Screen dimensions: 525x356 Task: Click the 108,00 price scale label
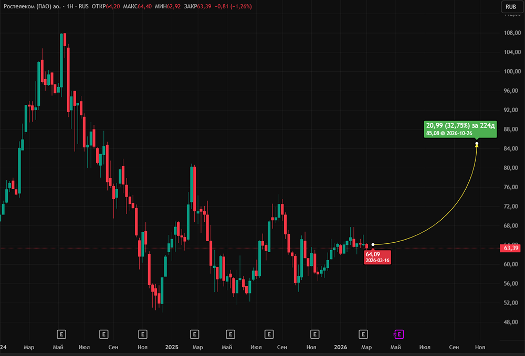[512, 33]
